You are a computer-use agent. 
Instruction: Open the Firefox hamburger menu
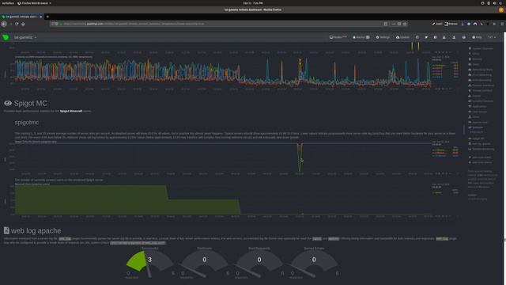[x=502, y=24]
